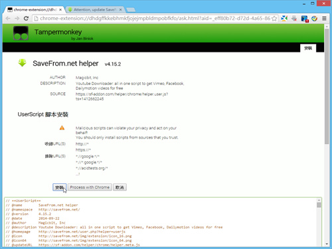The image size is (332, 249).
Task: Close the chrome-extension tab
Action: (60, 10)
